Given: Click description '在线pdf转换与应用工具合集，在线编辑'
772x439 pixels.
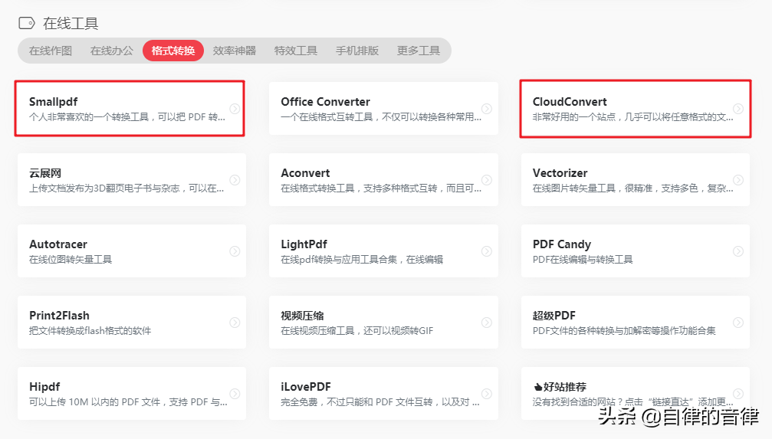Looking at the screenshot, I should point(362,260).
